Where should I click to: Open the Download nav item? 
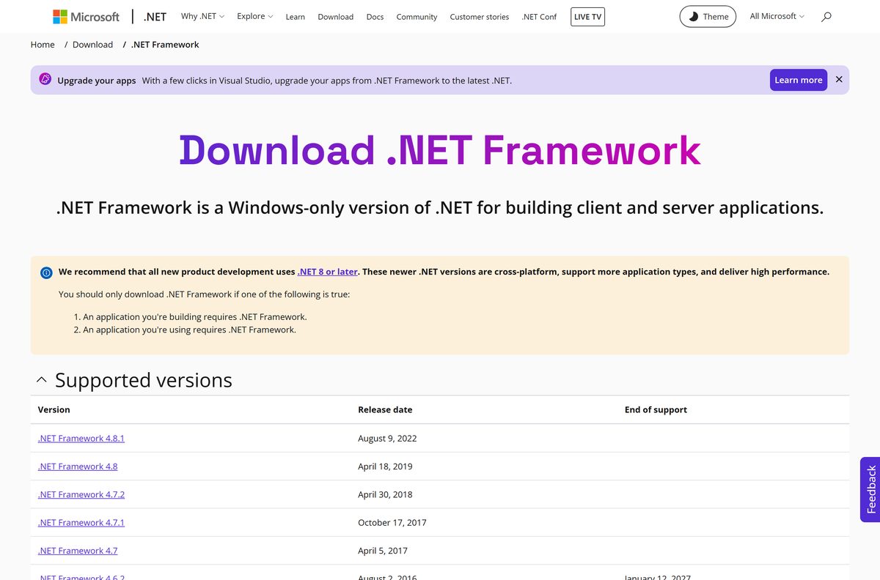point(336,17)
